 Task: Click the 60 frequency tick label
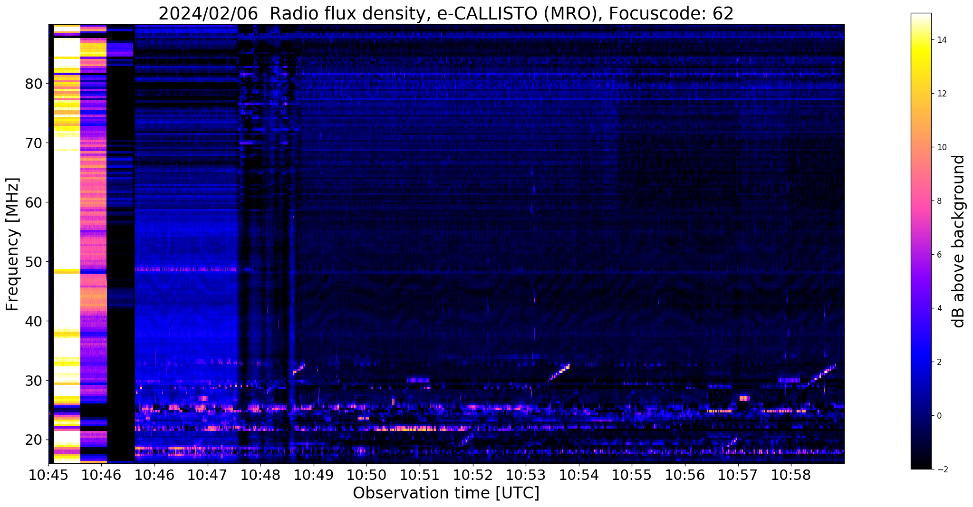click(34, 202)
